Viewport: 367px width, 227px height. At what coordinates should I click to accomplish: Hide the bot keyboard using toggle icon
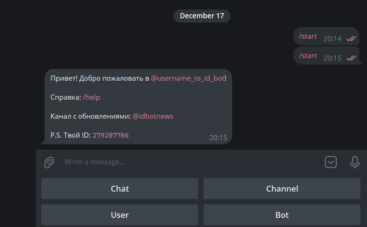(x=331, y=162)
